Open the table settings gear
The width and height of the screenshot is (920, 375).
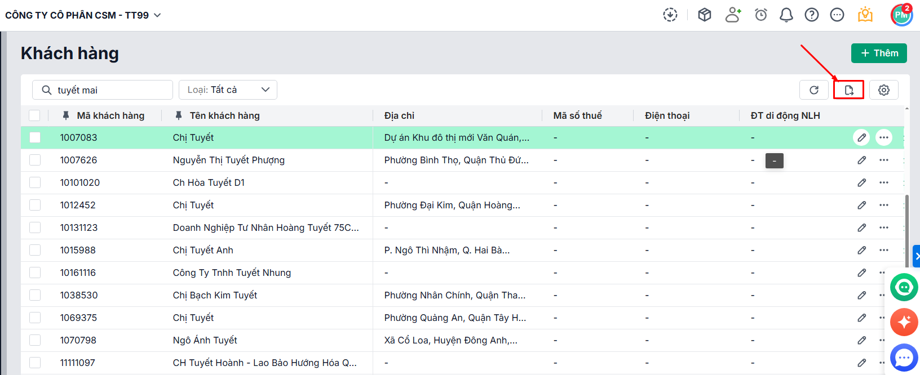883,90
